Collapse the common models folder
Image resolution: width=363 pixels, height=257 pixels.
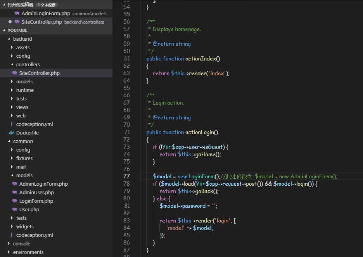tap(12, 175)
